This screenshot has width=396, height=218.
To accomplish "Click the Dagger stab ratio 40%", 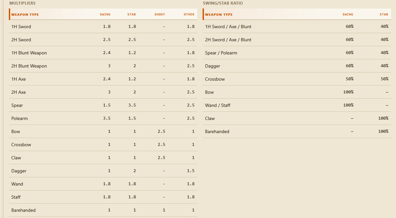I will [385, 66].
